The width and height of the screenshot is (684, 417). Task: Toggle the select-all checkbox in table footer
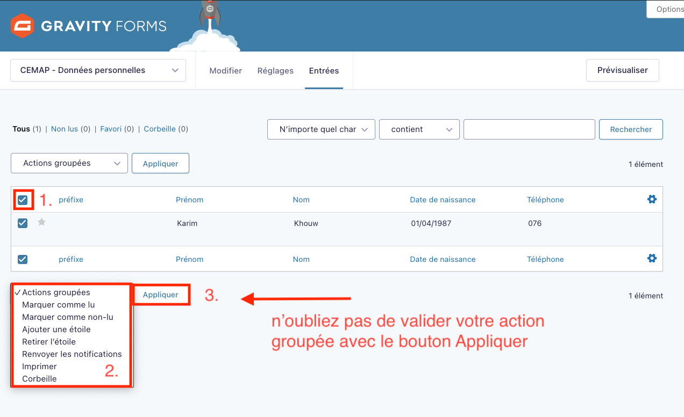click(23, 259)
